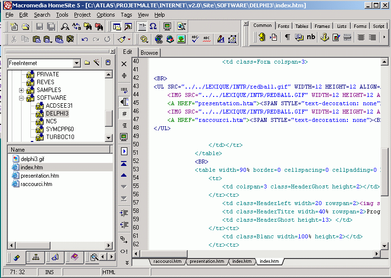This screenshot has width=391, height=278.
Task: Open the color palette paintbrush dropdown
Action: pos(128,39)
